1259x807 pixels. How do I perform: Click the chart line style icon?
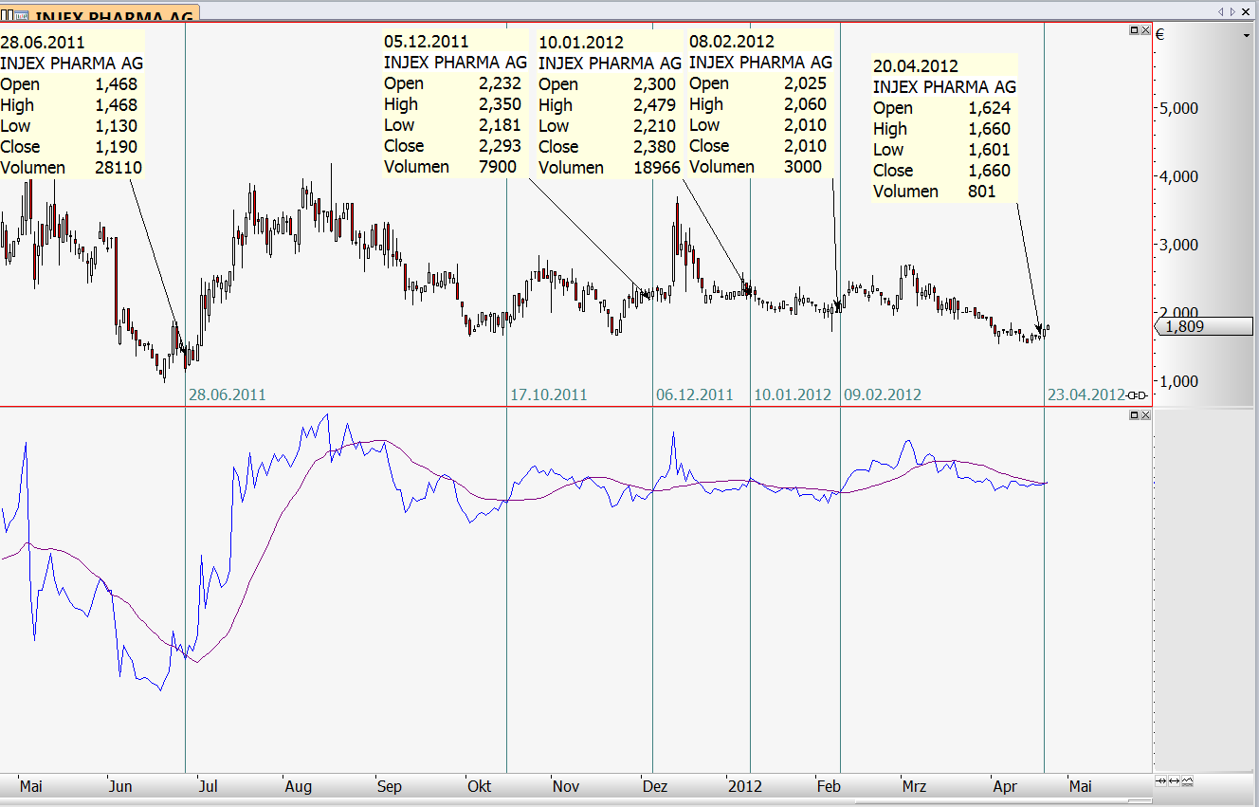pos(1187,780)
